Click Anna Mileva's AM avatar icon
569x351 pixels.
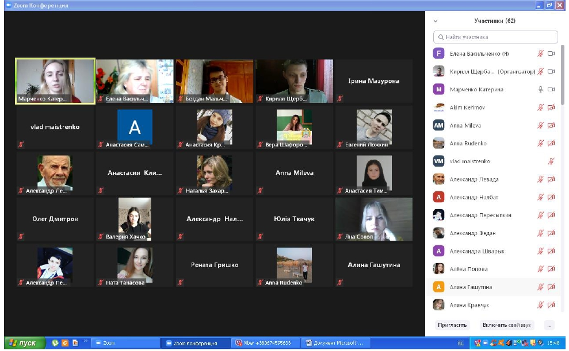pos(438,125)
